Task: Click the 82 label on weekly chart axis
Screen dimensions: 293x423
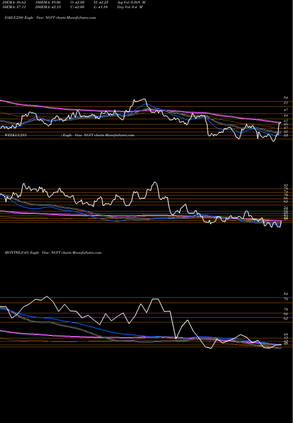Action: (x=286, y=186)
